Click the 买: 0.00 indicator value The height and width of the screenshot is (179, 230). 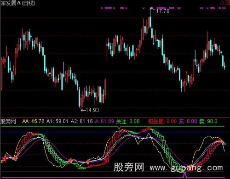click(188, 121)
